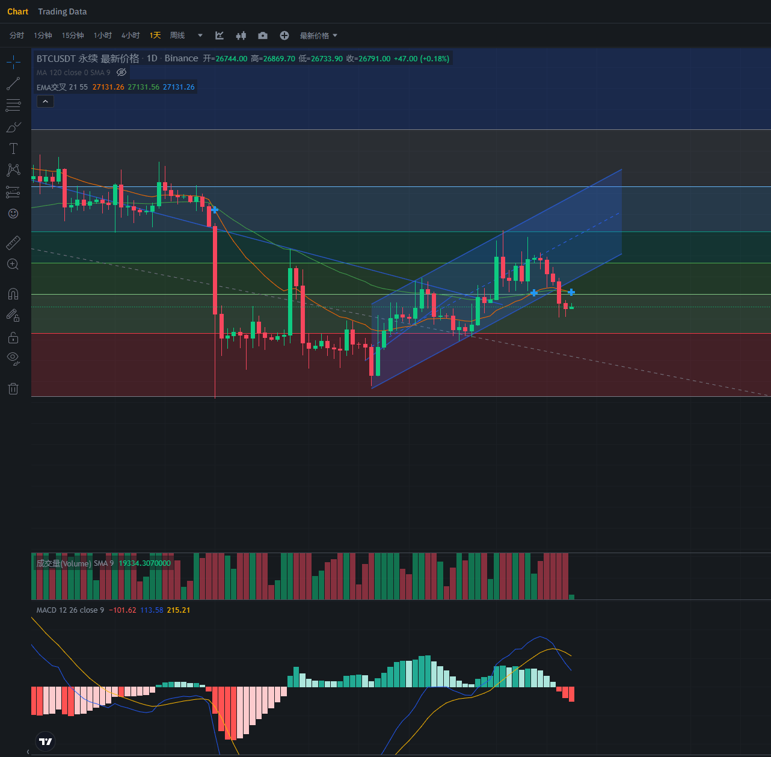Screen dimensions: 771x757
Task: Open the indicators chart-line icon
Action: pyautogui.click(x=220, y=35)
